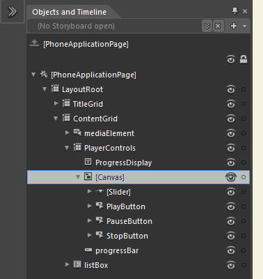The height and width of the screenshot is (279, 263).
Task: Click the PlayButton button icon
Action: pyautogui.click(x=99, y=206)
